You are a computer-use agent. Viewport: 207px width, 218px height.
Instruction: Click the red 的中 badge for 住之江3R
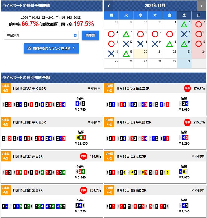[x=187, y=88]
